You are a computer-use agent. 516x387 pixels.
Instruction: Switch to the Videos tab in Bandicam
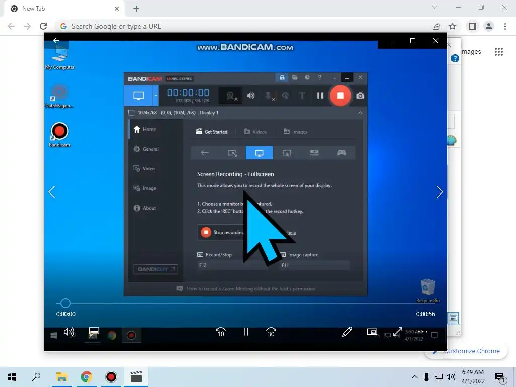(x=255, y=132)
